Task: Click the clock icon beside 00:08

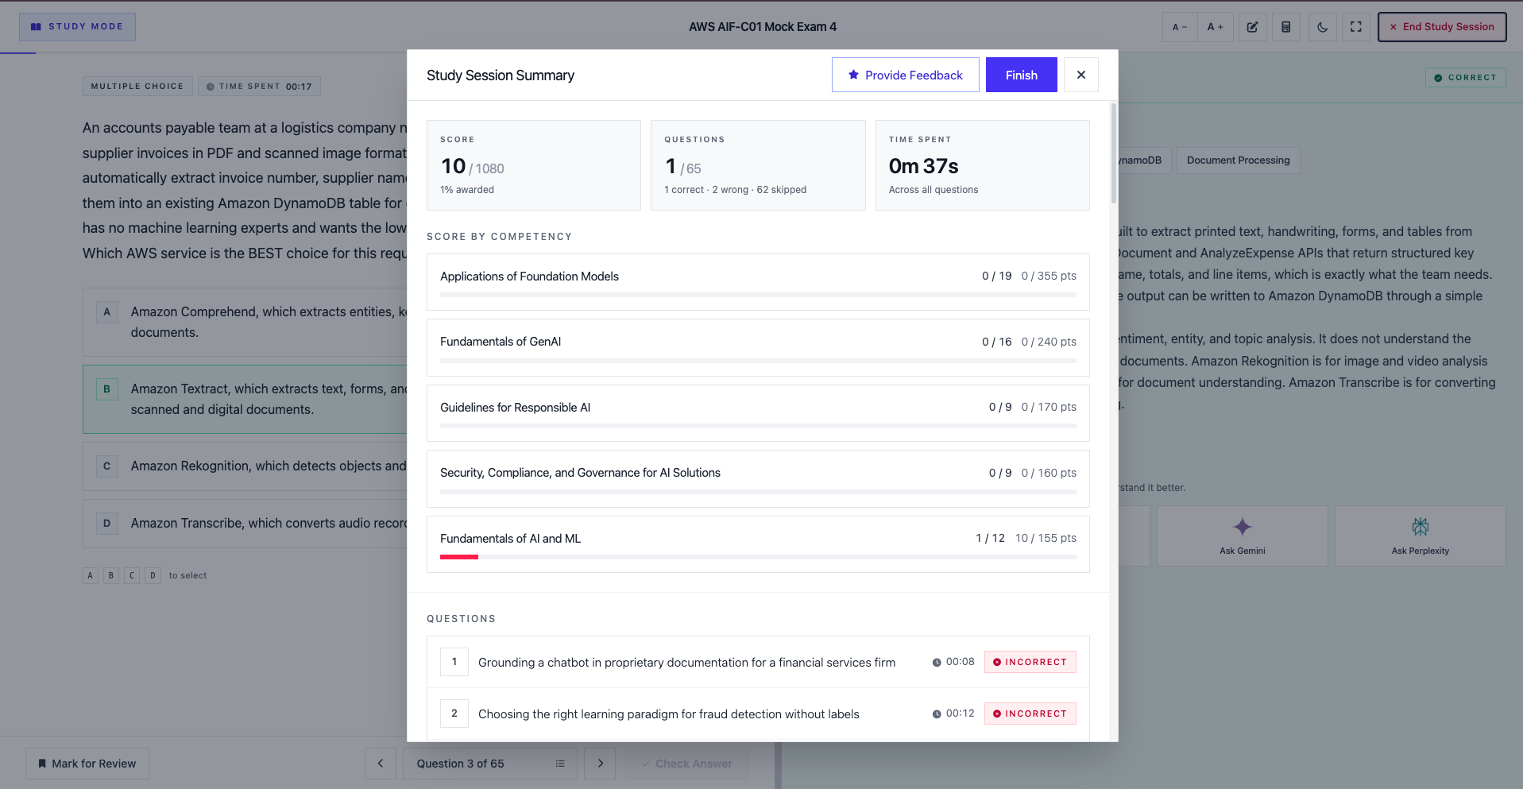Action: coord(937,663)
